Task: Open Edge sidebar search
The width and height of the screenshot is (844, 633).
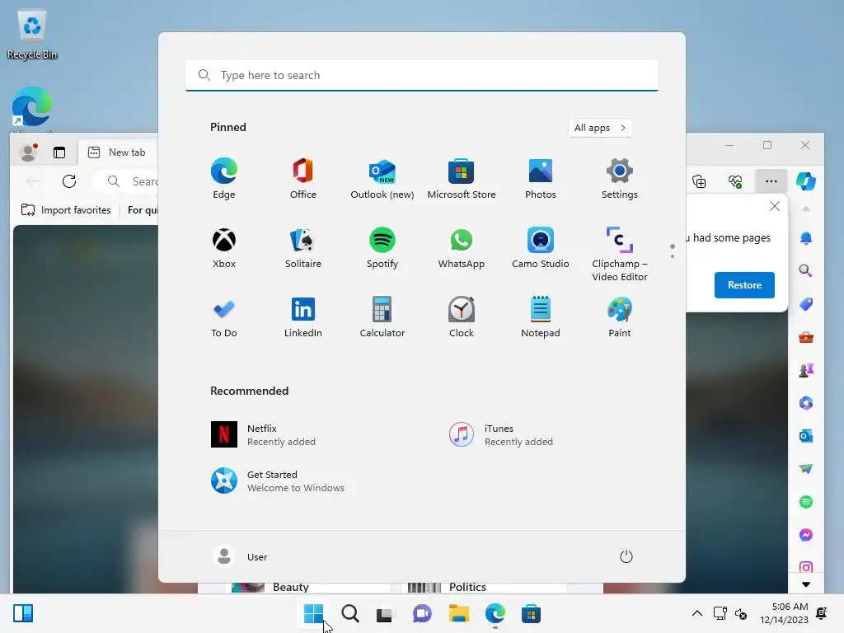Action: (x=806, y=270)
